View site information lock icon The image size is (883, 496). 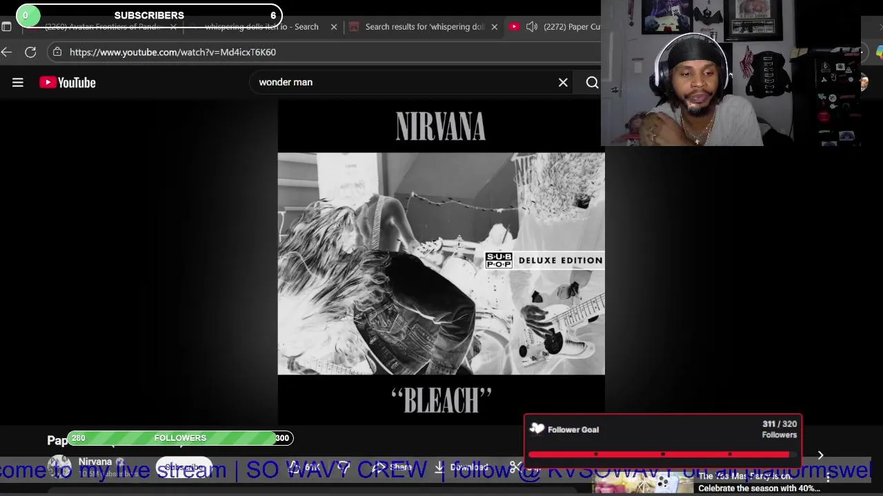coord(57,52)
